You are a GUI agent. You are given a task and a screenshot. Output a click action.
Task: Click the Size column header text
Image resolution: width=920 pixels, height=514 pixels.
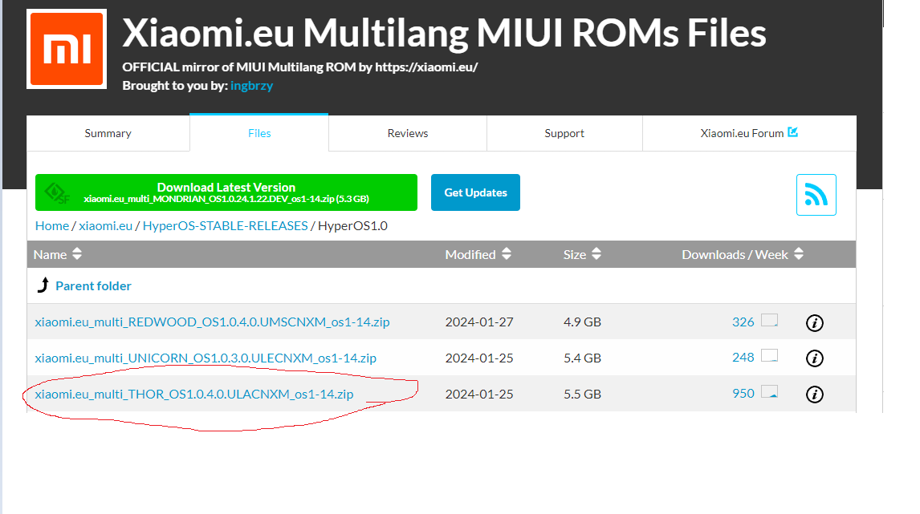click(575, 254)
